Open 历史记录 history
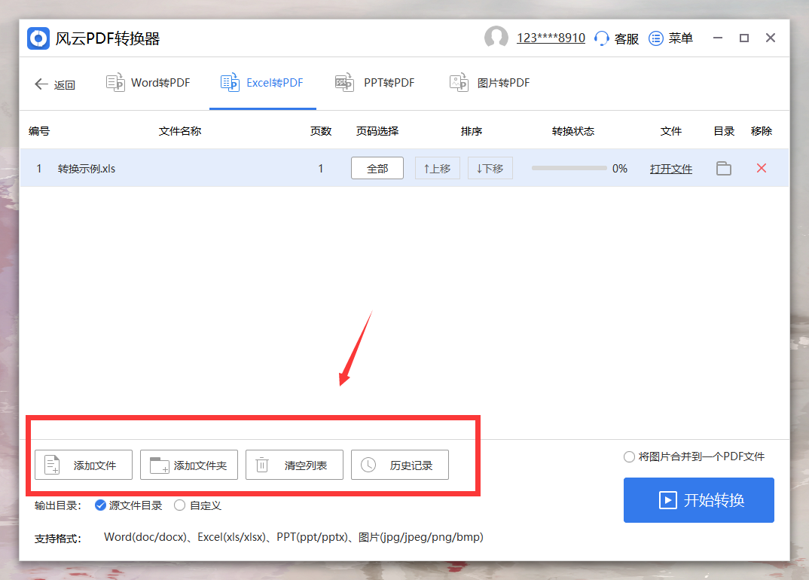Viewport: 809px width, 580px height. tap(400, 465)
